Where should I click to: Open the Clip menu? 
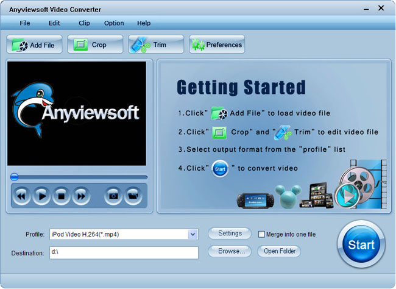84,23
